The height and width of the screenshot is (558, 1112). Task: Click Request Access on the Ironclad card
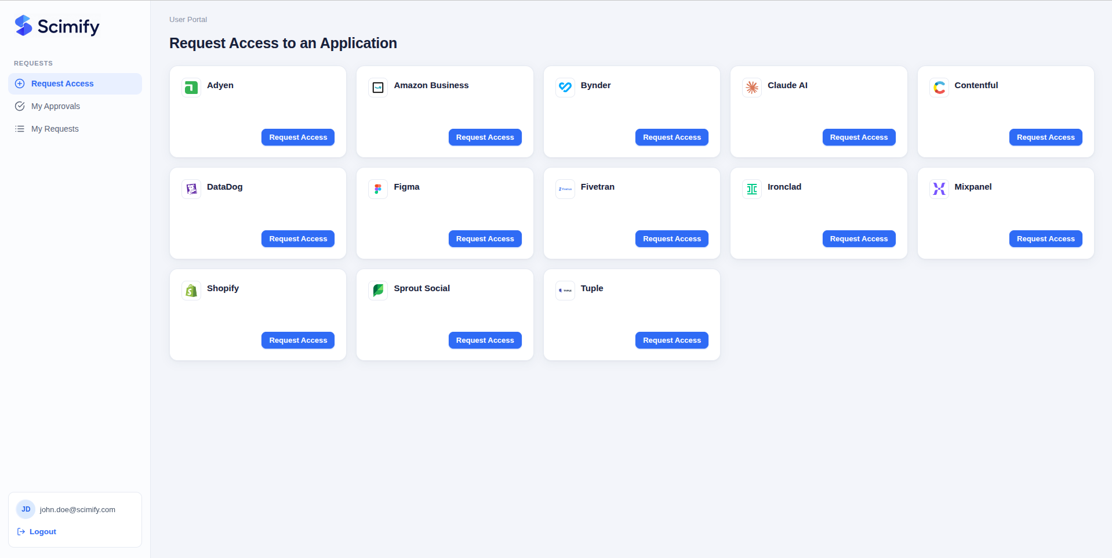coord(859,239)
